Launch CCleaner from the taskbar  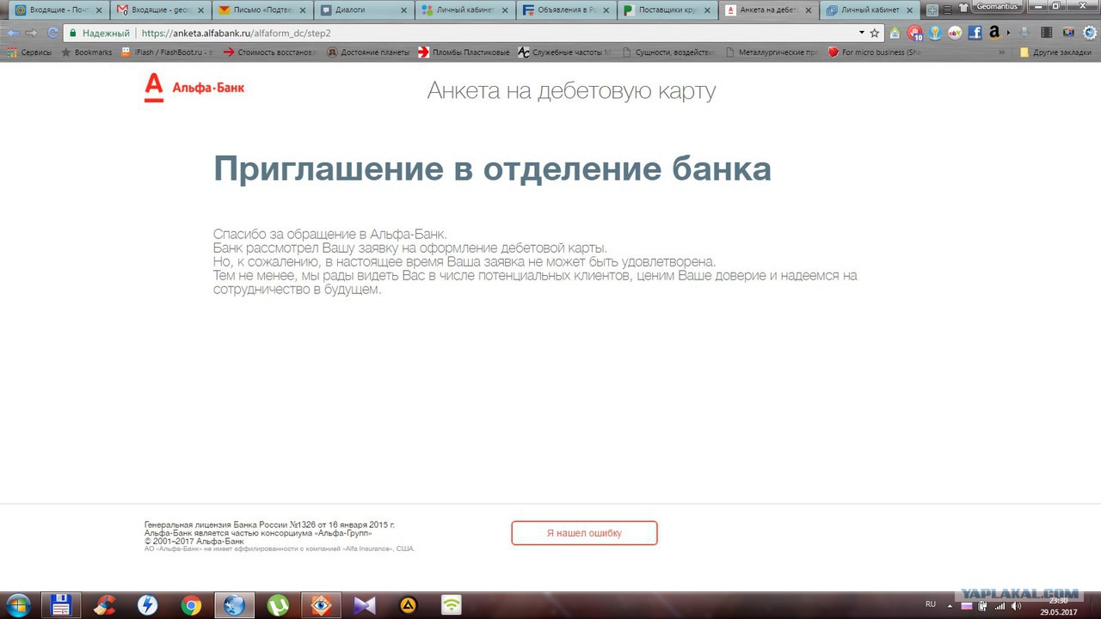105,605
